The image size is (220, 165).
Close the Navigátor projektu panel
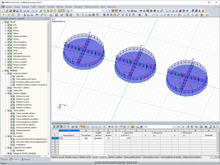point(49,19)
